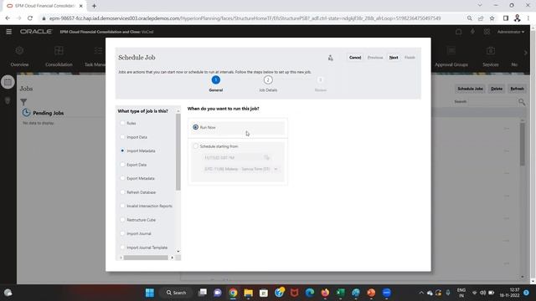Open the Approval Groups card
Viewport: 536px width, 301px height.
point(451,57)
